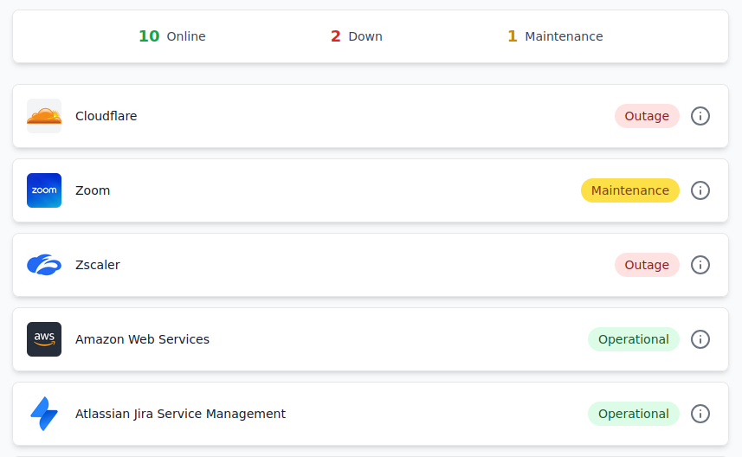742x457 pixels.
Task: Open info icon for Cloudflare
Action: [700, 116]
